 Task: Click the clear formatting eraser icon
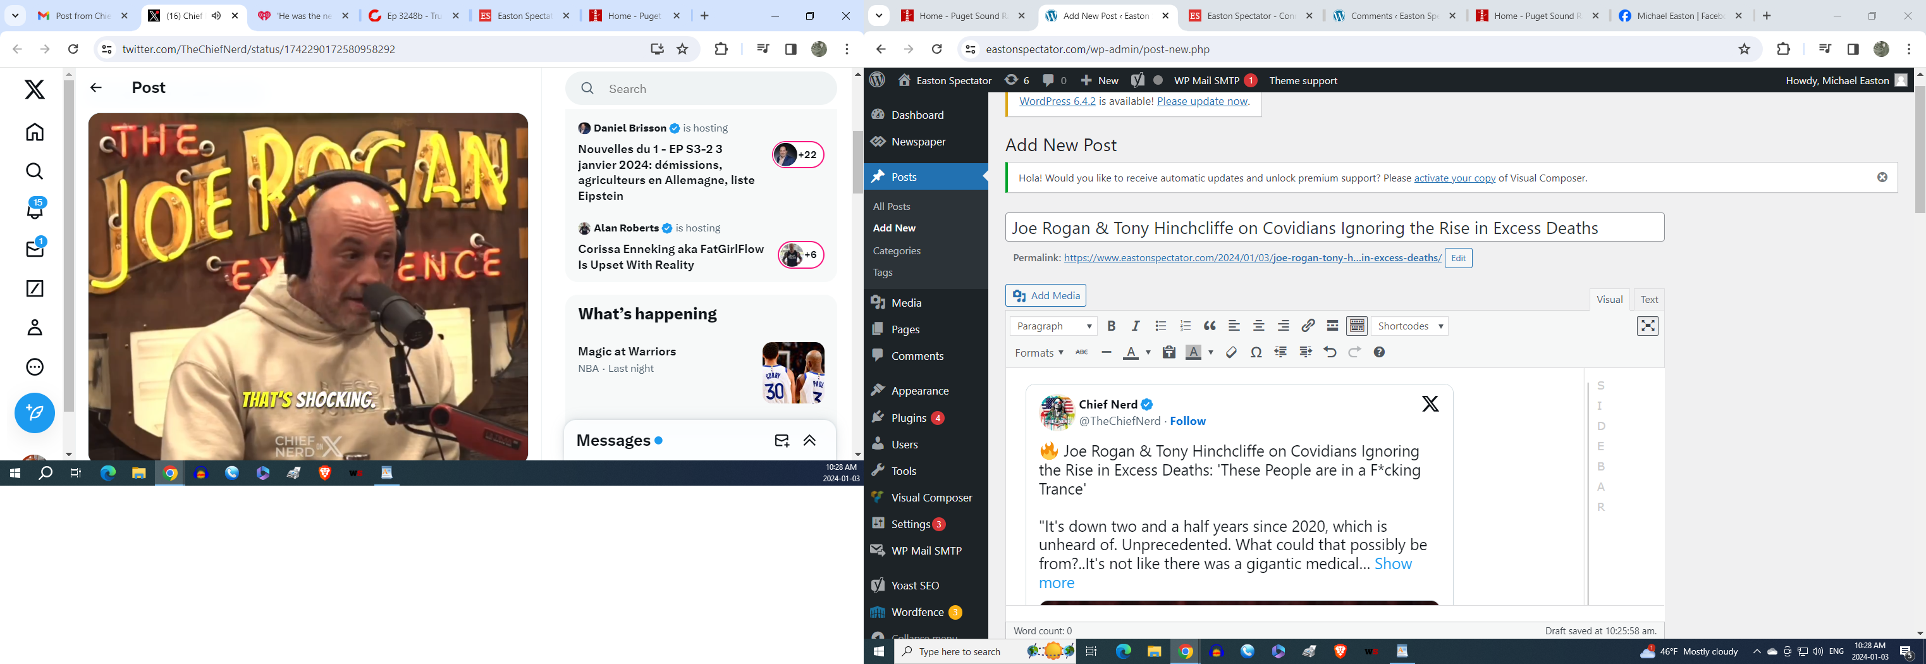1232,352
